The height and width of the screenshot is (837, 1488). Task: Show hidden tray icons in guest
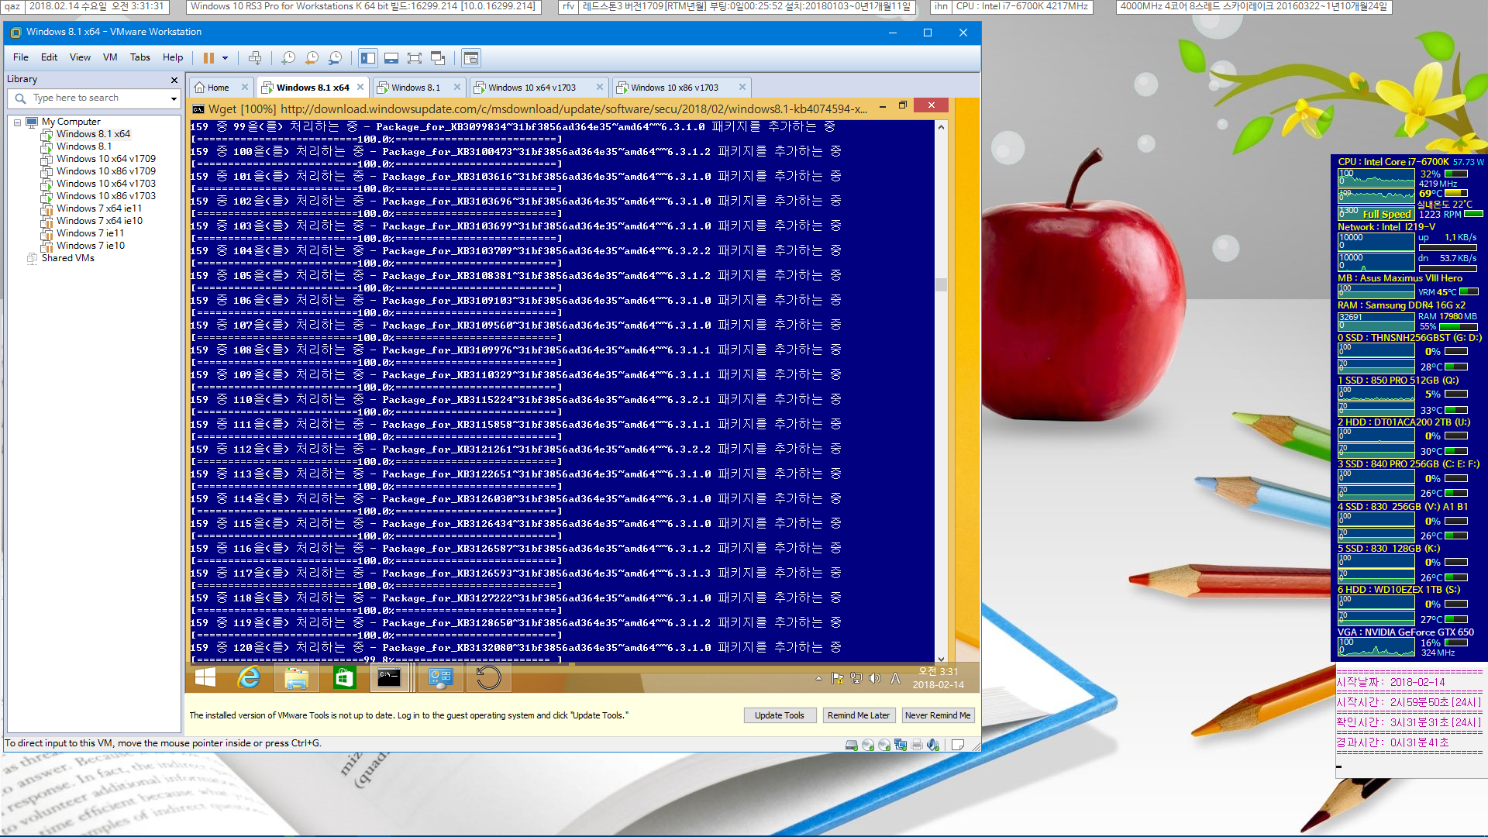coord(818,678)
